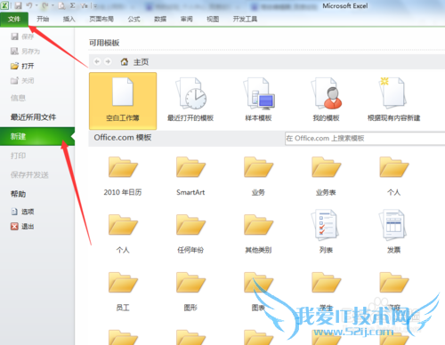Open the 列表 (Lists) checklist templates
The image size is (445, 345).
[x=326, y=232]
